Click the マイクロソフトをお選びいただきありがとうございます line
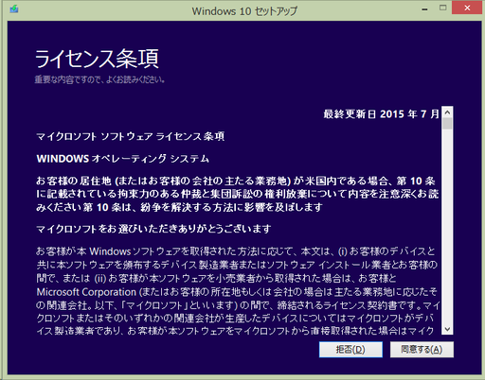The width and height of the screenshot is (485, 380). tap(153, 229)
